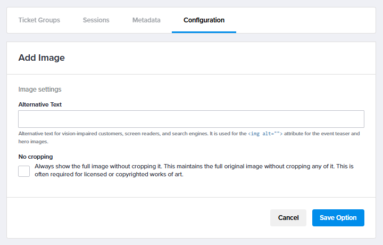
Task: Focus the Alternative Text input field
Action: (x=191, y=119)
